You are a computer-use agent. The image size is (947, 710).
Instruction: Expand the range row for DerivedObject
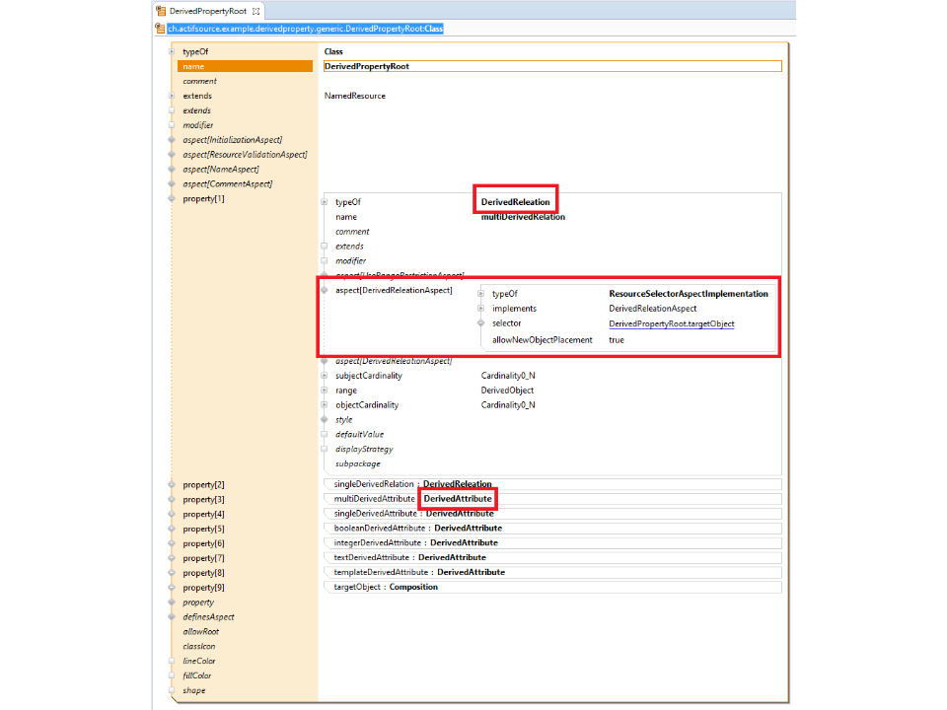tap(324, 390)
